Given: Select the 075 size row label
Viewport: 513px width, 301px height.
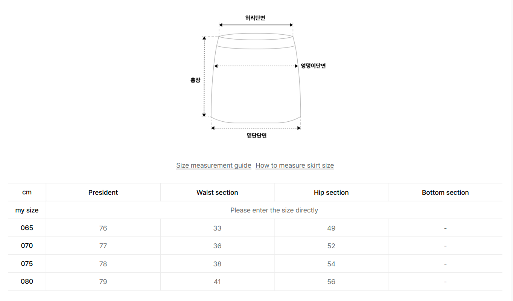Looking at the screenshot, I should pyautogui.click(x=27, y=264).
